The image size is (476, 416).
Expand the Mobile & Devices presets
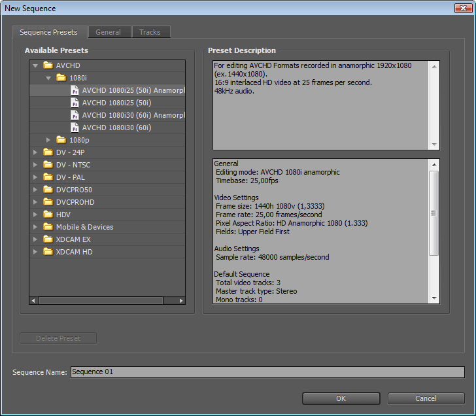coord(35,227)
